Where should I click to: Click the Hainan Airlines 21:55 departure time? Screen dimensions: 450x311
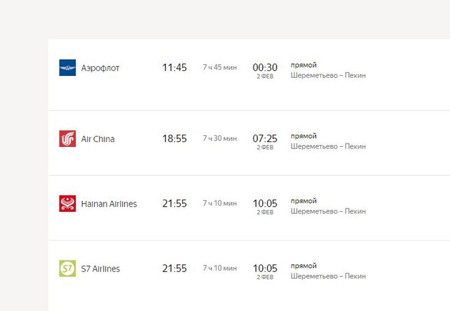[x=174, y=203]
